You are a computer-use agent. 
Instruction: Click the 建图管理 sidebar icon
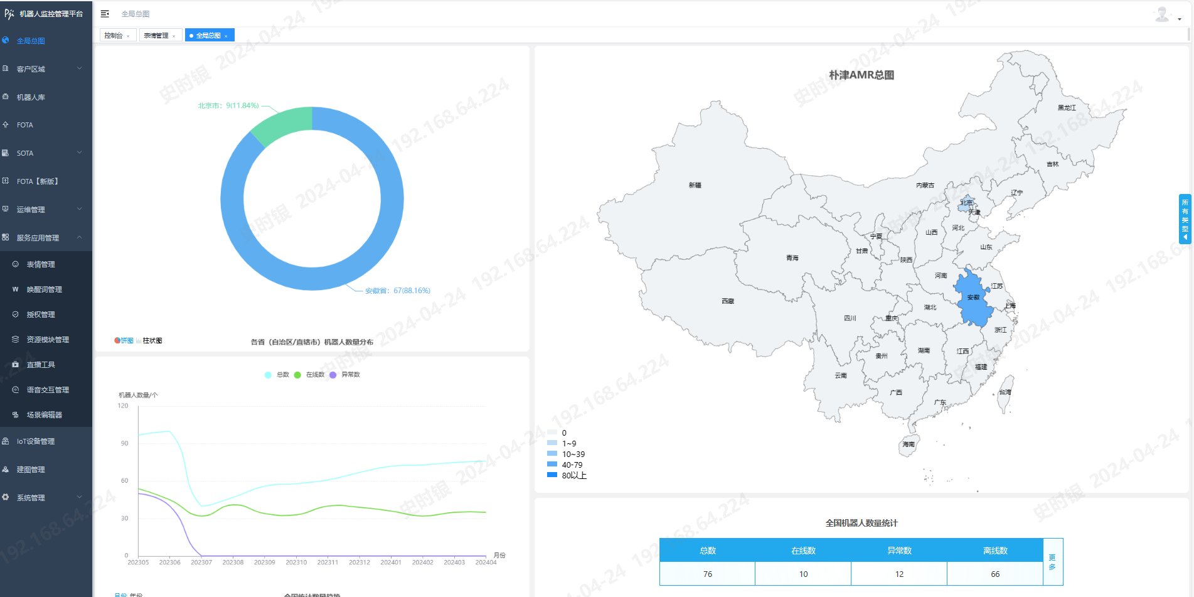click(6, 469)
